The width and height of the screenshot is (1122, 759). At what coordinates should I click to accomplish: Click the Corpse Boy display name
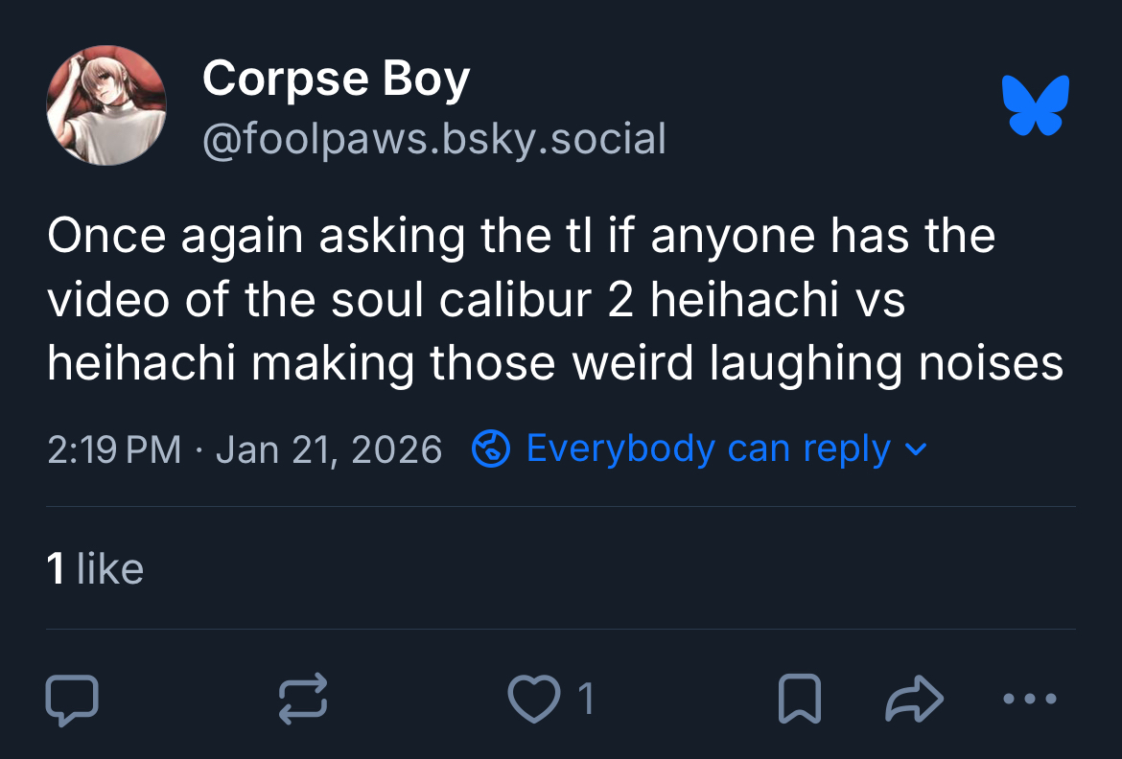336,80
